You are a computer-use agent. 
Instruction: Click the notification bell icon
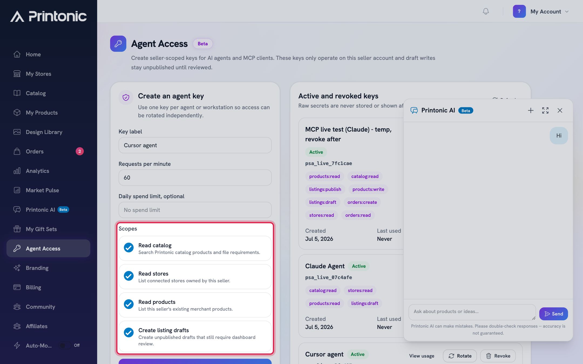click(486, 11)
